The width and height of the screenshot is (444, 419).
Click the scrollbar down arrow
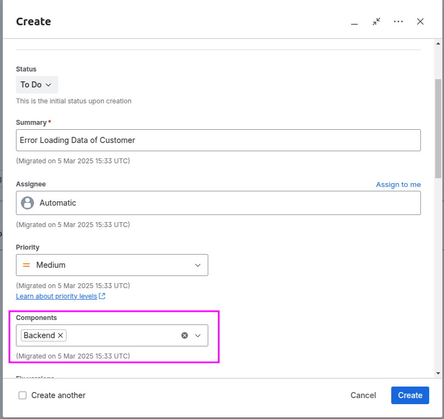point(438,373)
